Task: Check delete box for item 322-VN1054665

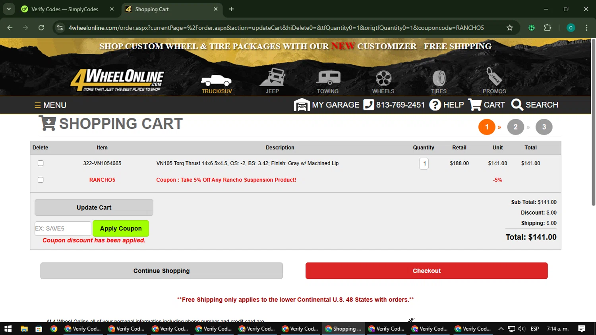Action: (41, 163)
